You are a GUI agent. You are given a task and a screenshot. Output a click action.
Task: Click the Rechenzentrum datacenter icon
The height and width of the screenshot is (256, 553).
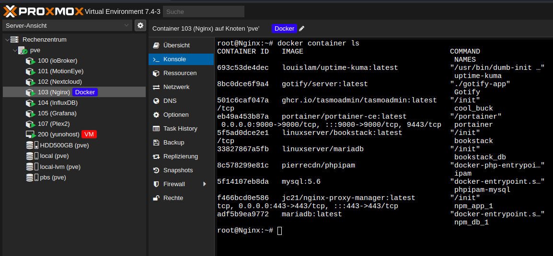(14, 39)
